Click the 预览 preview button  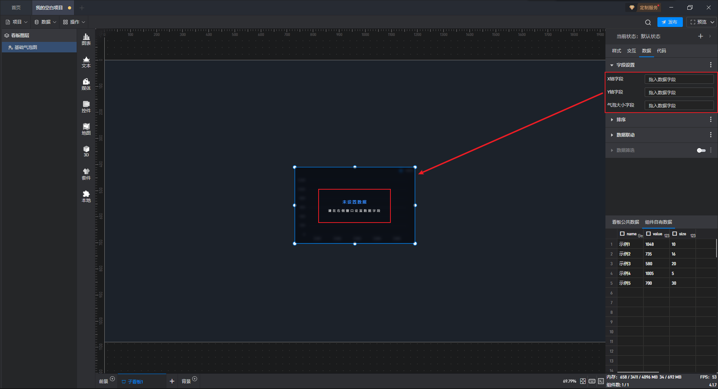coord(699,22)
